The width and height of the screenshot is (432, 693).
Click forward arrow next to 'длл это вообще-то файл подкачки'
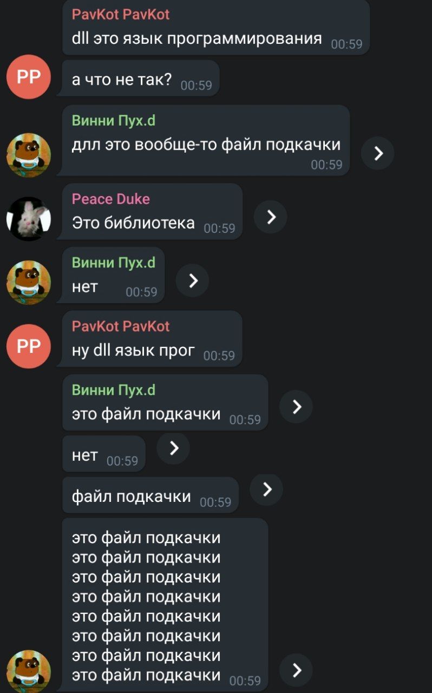click(378, 153)
